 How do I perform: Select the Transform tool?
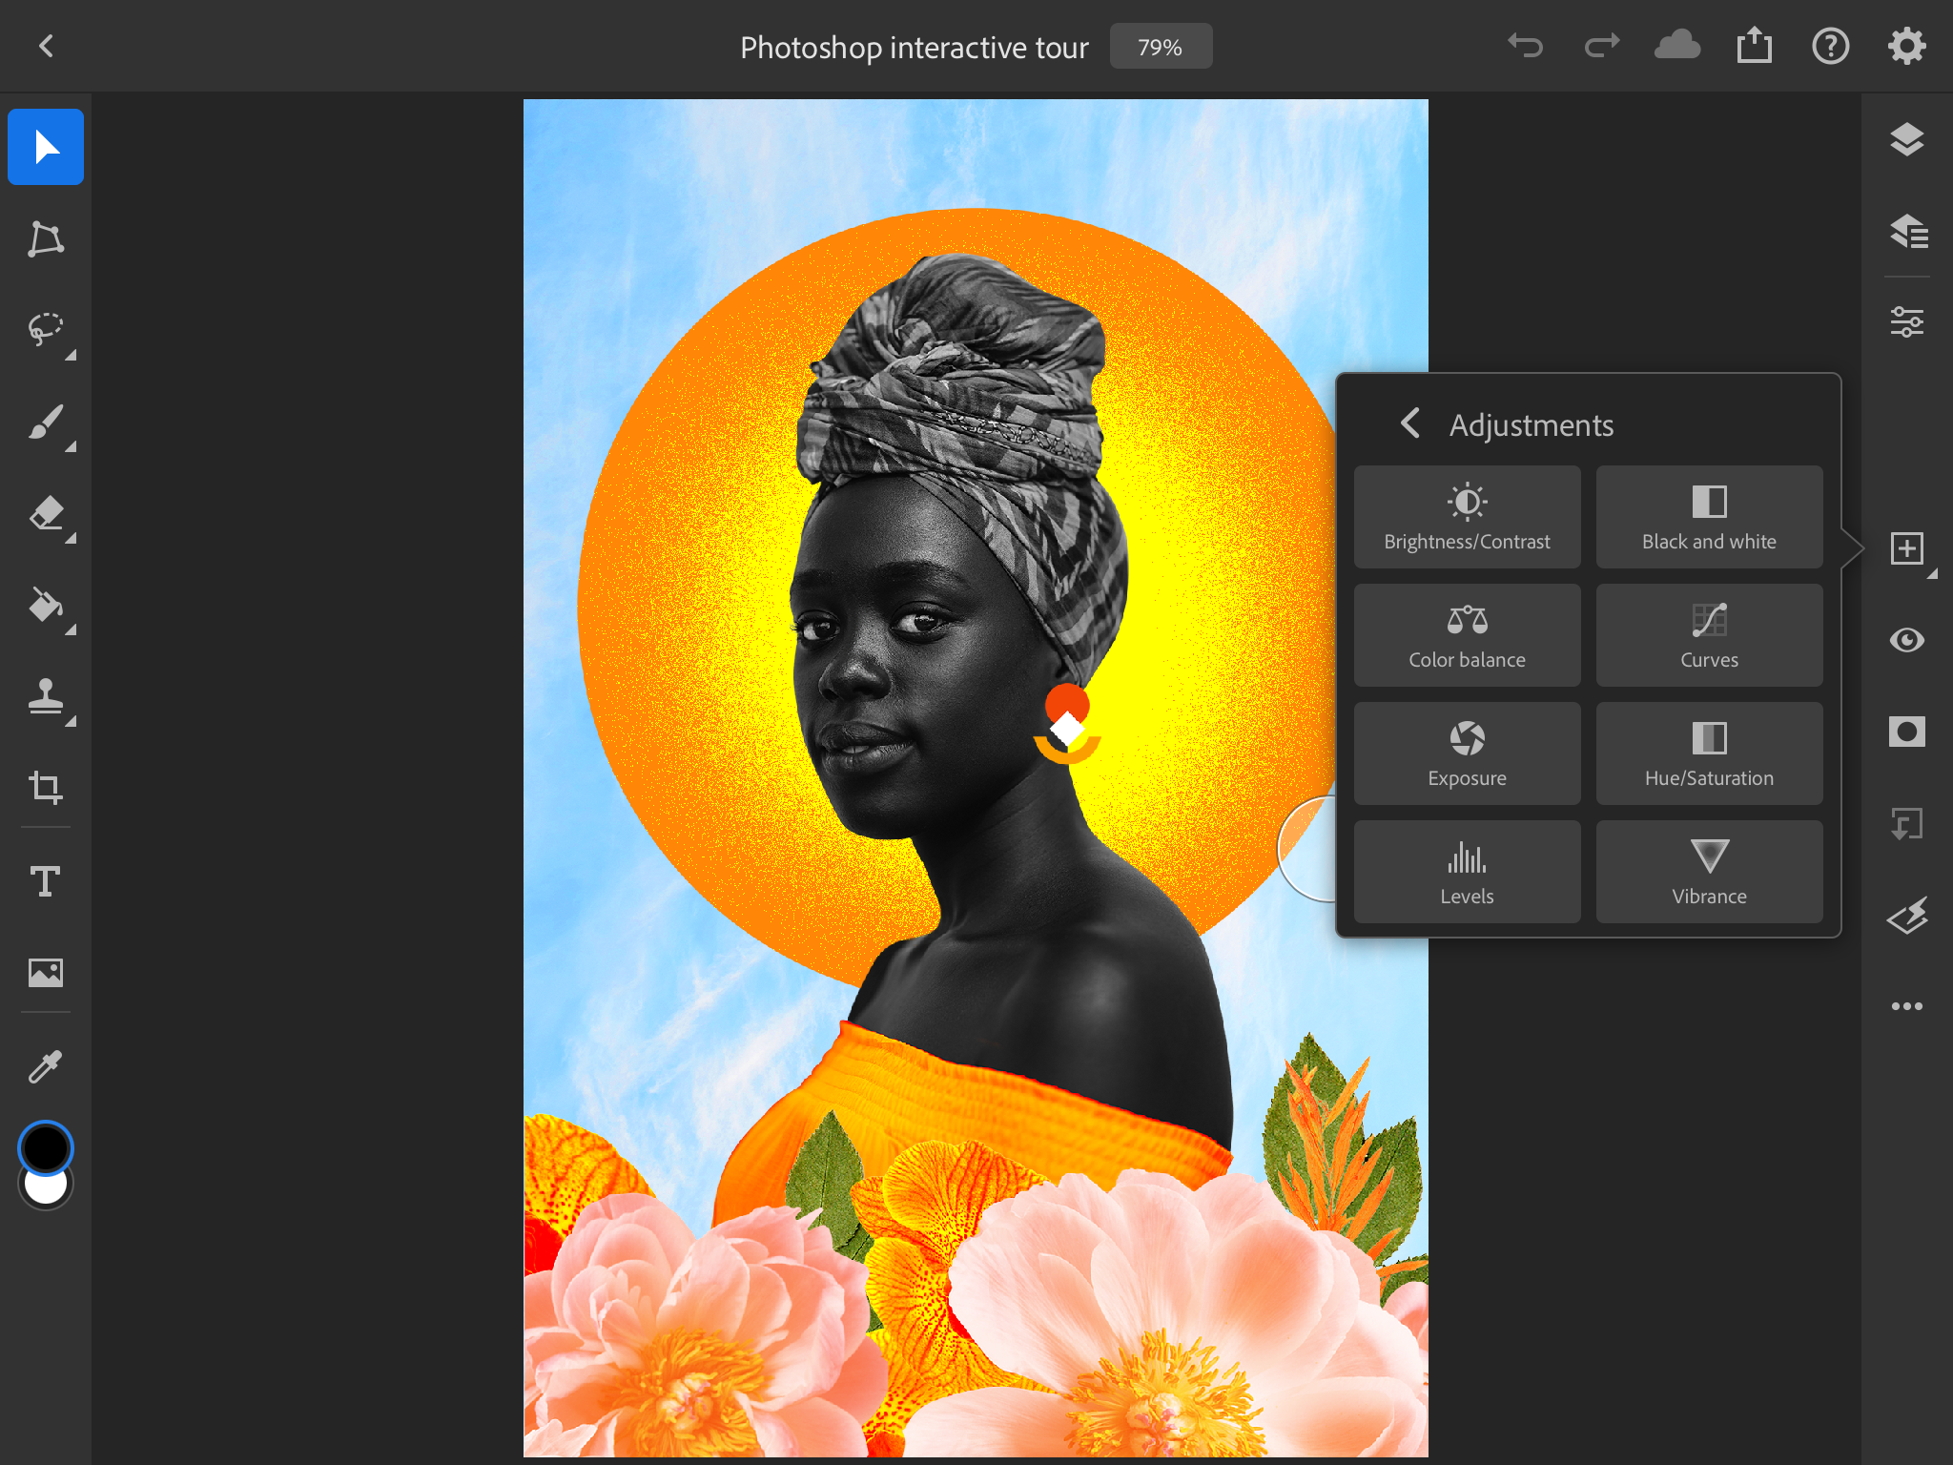45,238
